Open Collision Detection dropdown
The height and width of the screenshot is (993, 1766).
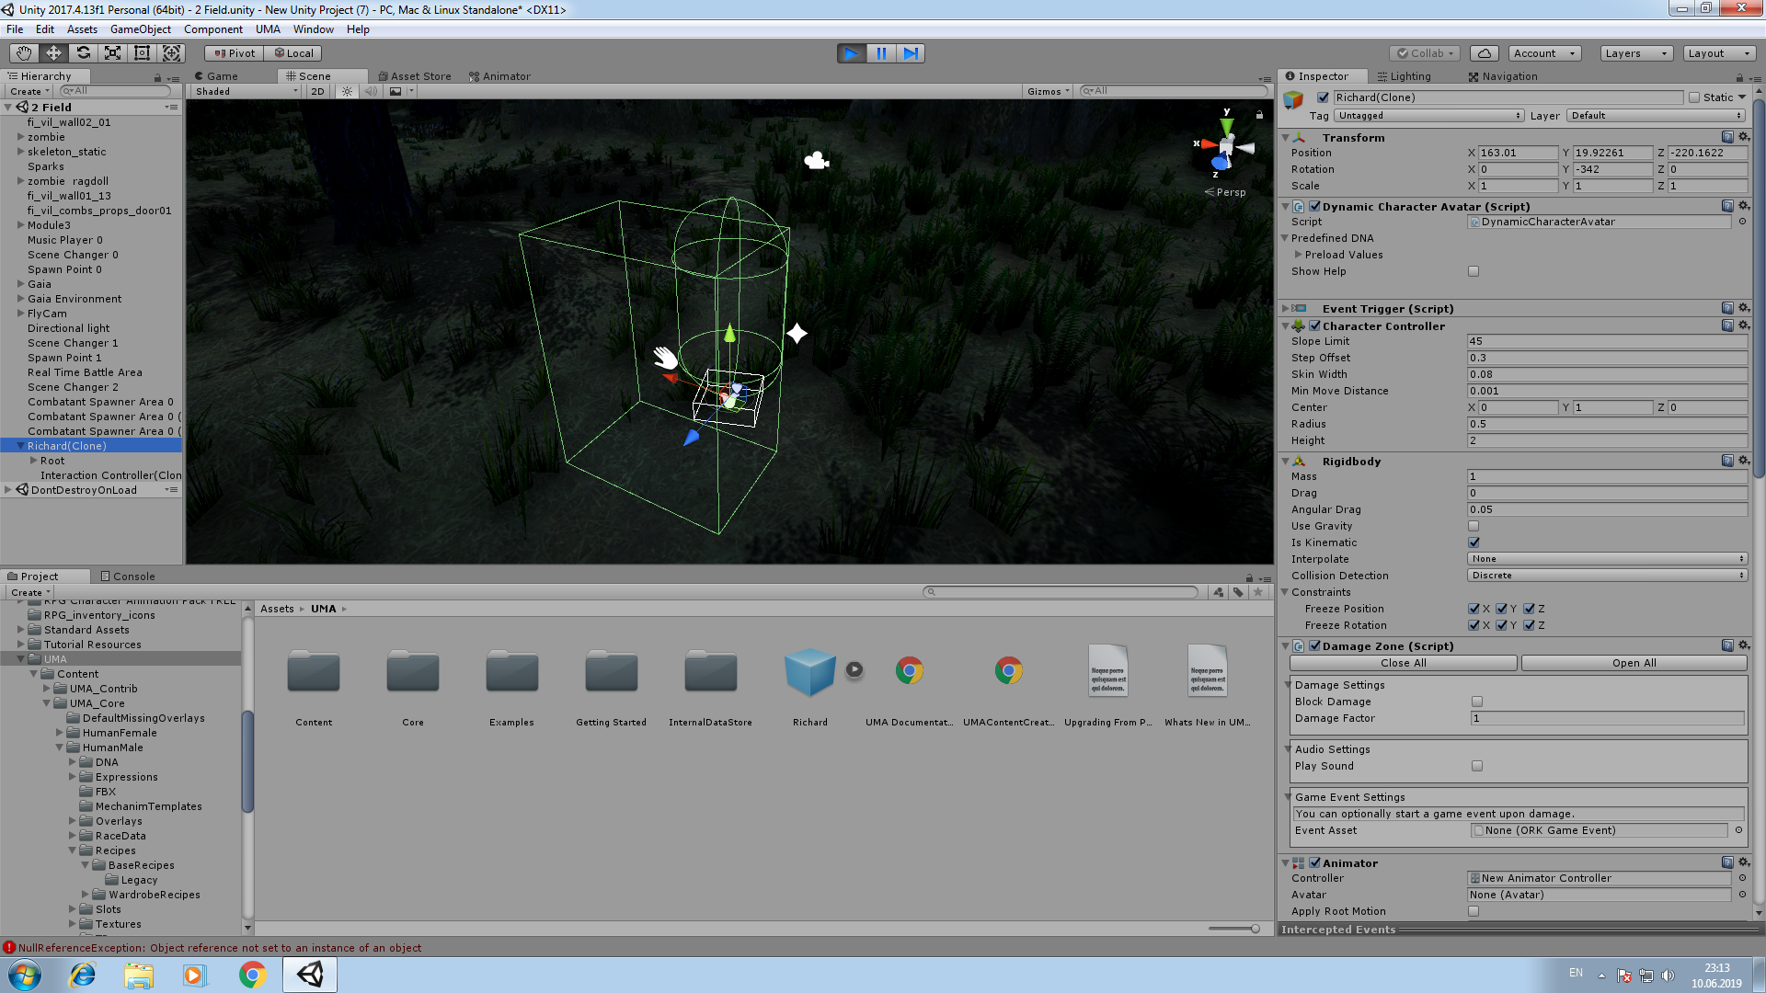pyautogui.click(x=1607, y=576)
